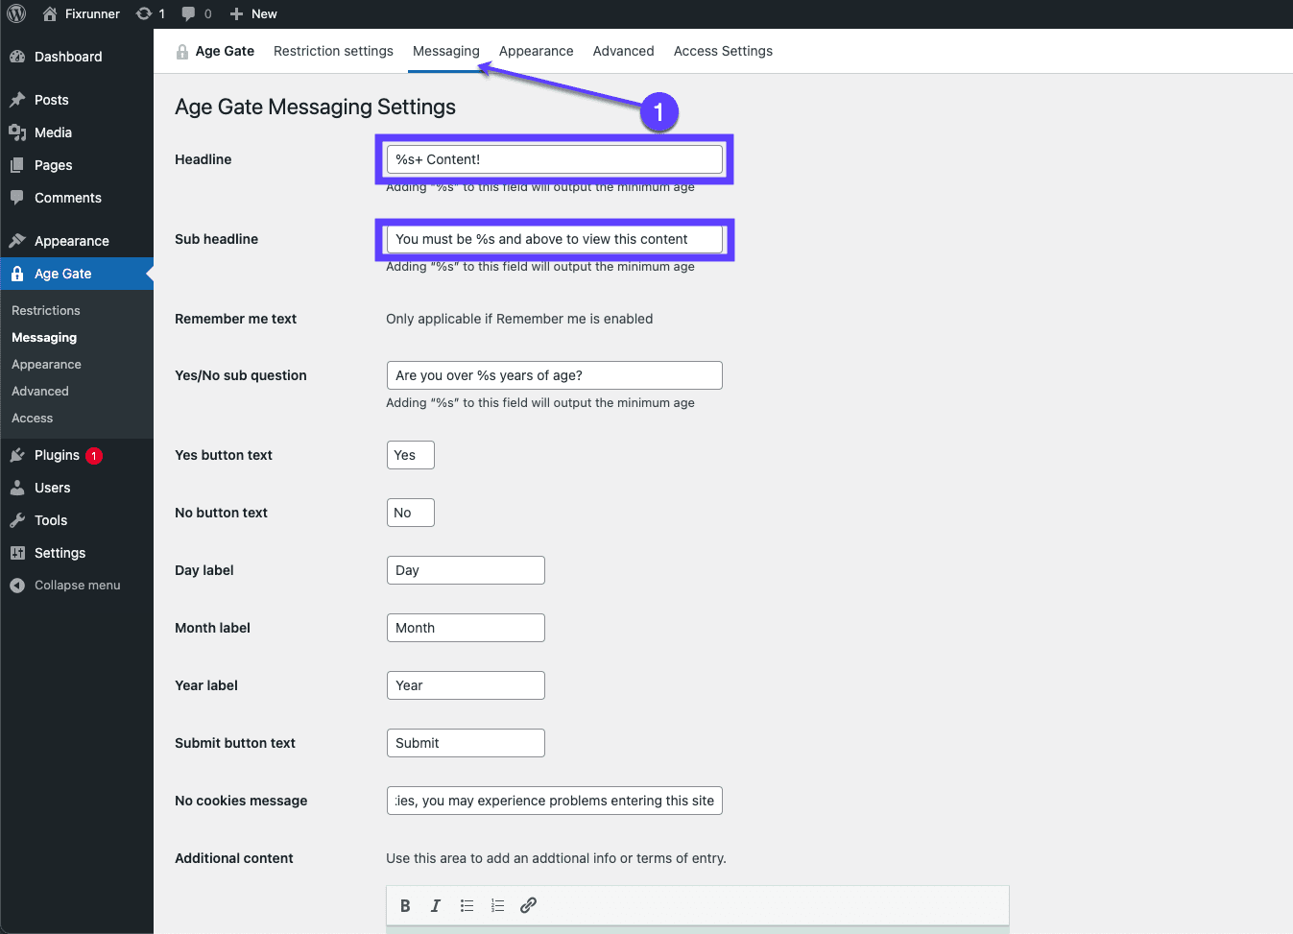Click the Settings sliders icon
This screenshot has width=1293, height=934.
tap(17, 553)
